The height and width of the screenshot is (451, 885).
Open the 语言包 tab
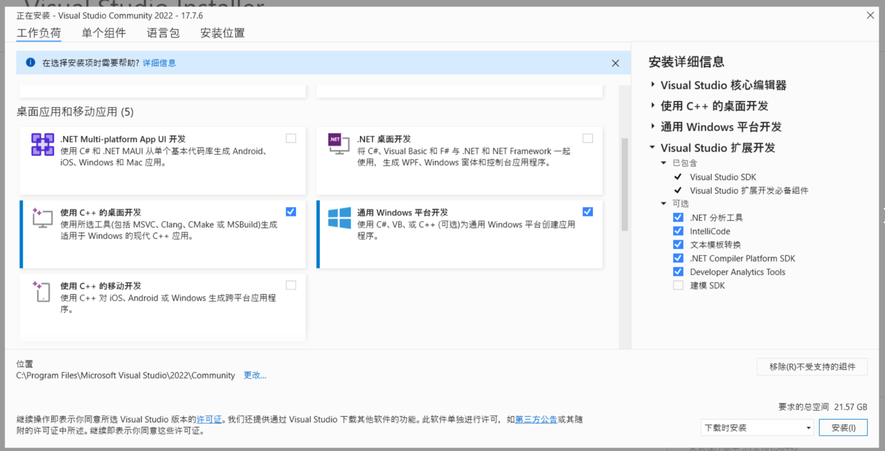pyautogui.click(x=163, y=33)
